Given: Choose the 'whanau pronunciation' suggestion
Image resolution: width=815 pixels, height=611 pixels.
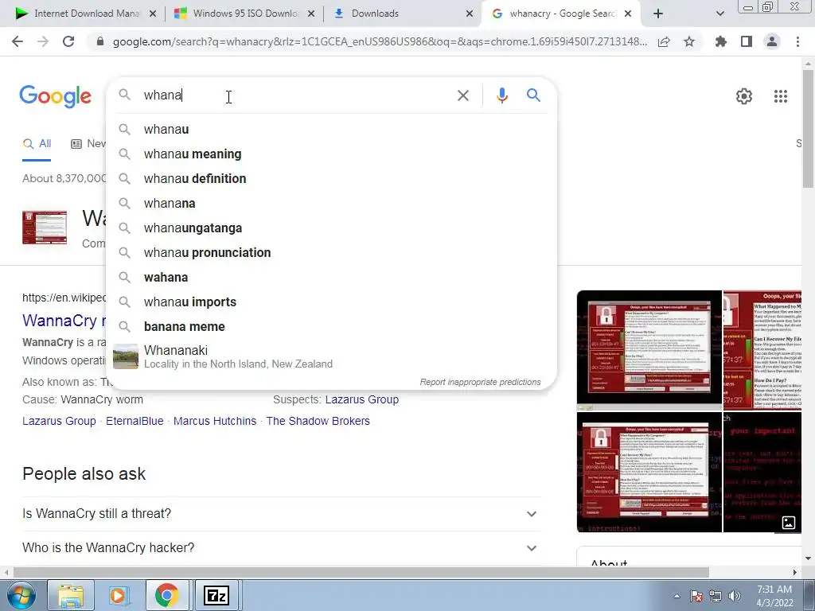Looking at the screenshot, I should pos(332,252).
